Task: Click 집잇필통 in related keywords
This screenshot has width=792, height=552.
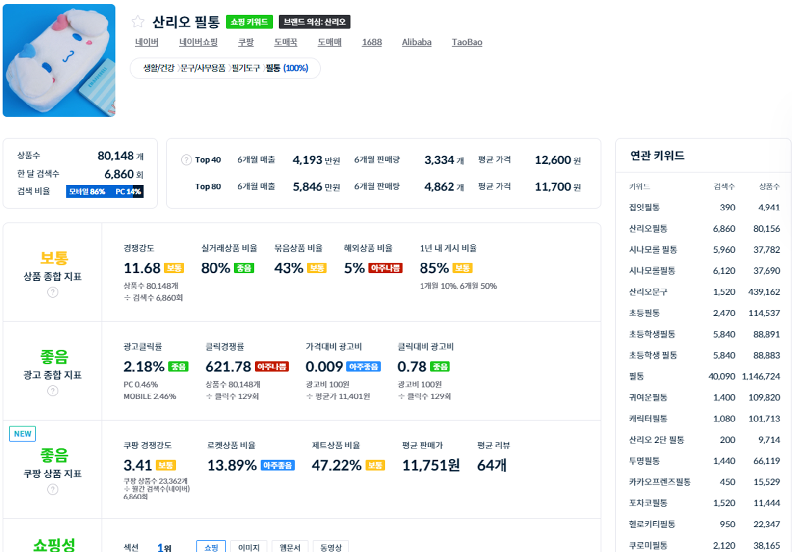Action: tap(644, 208)
